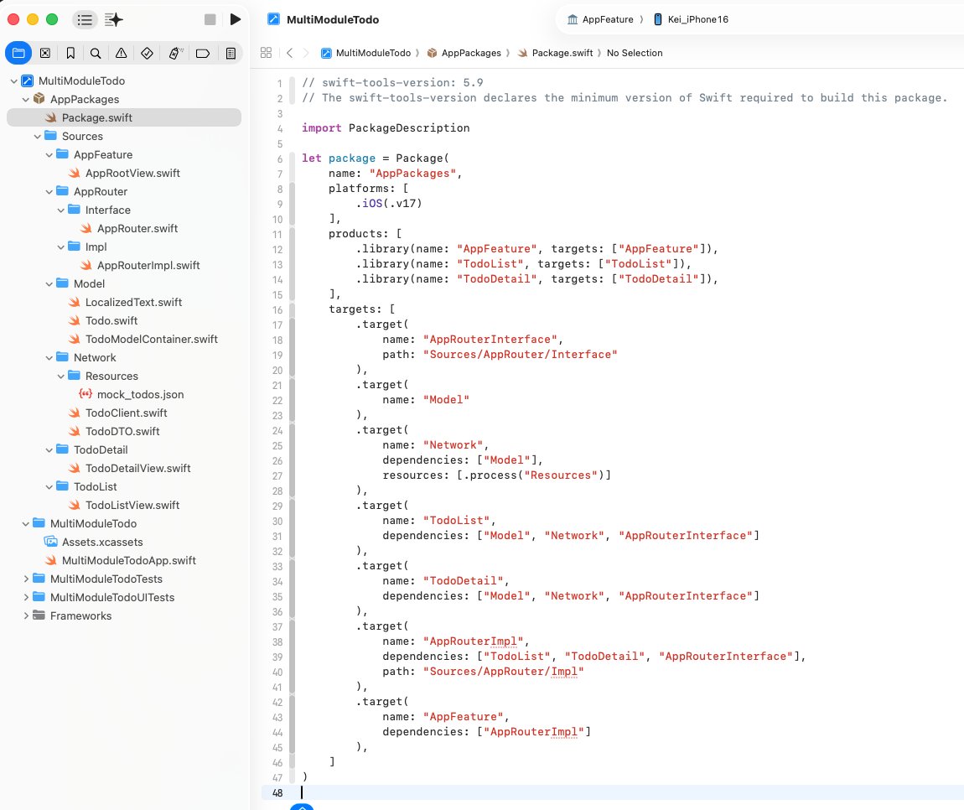Select the AppFeature scheme in toolbar
This screenshot has height=810, width=964.
(600, 19)
